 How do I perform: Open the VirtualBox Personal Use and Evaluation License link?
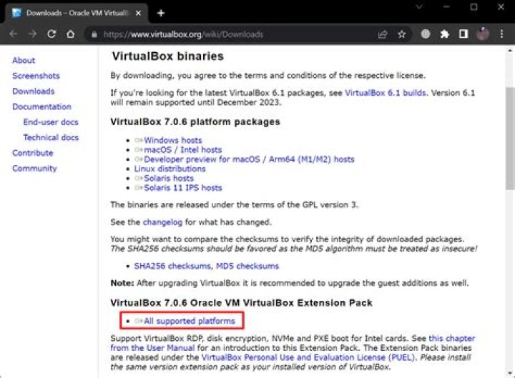(308, 358)
